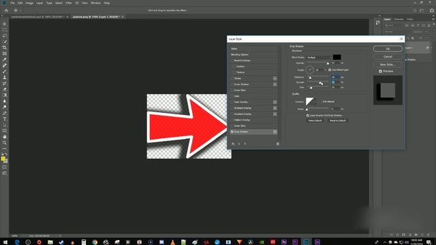
Task: Open the File menu
Action: pyautogui.click(x=12, y=3)
